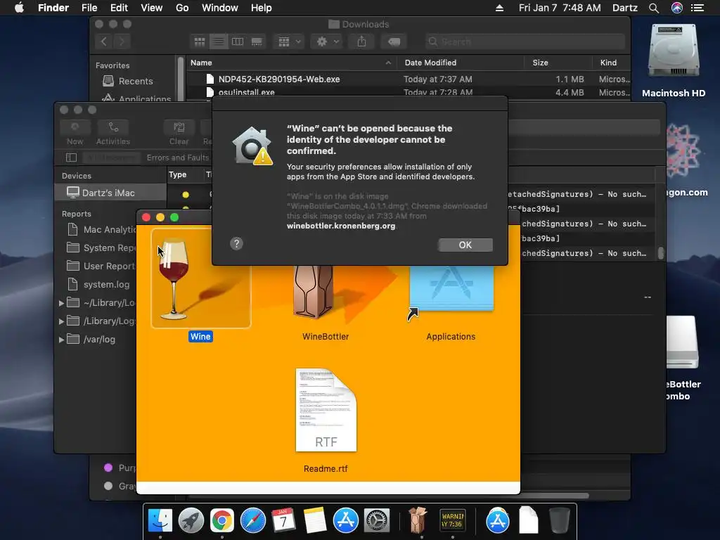Select Errors and Faults filter in Console

click(178, 157)
